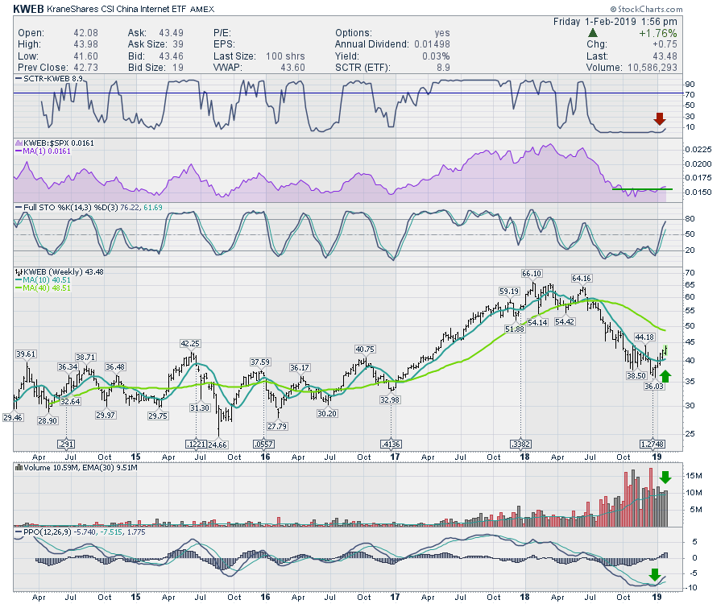The image size is (725, 604).
Task: Select the Ask price 43.49
Action: coord(171,33)
